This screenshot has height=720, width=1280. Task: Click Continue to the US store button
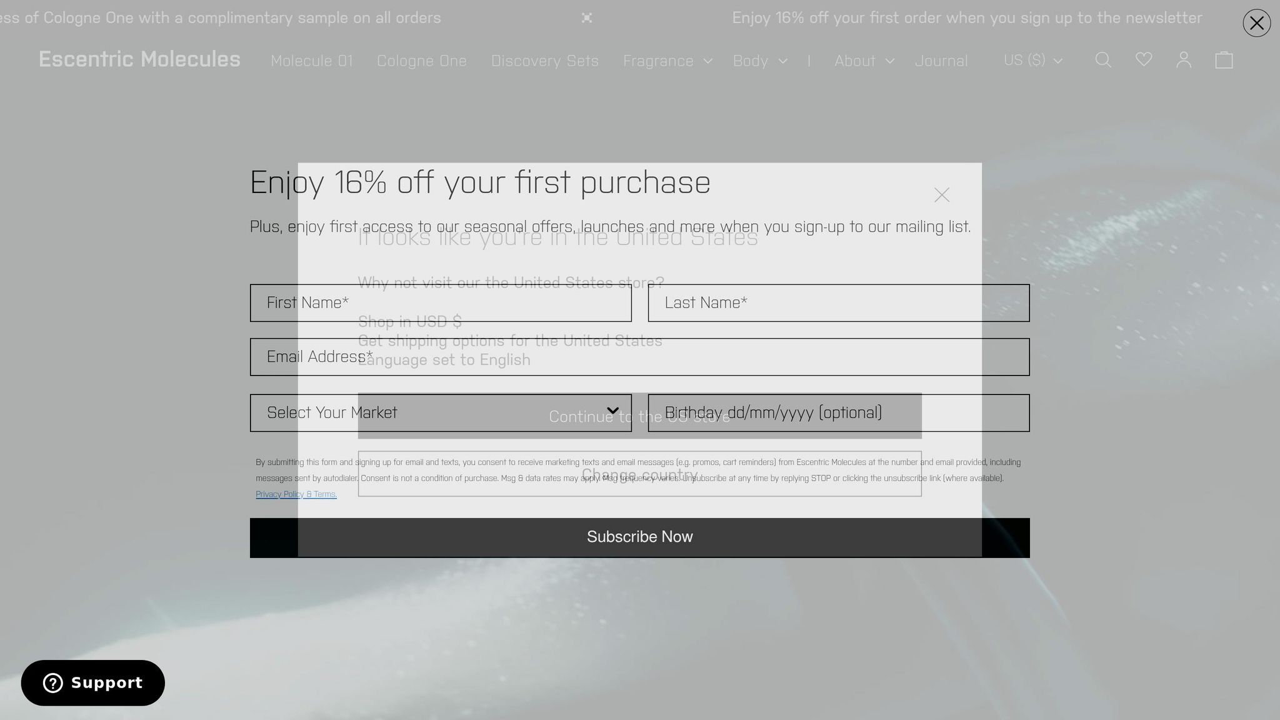[639, 416]
